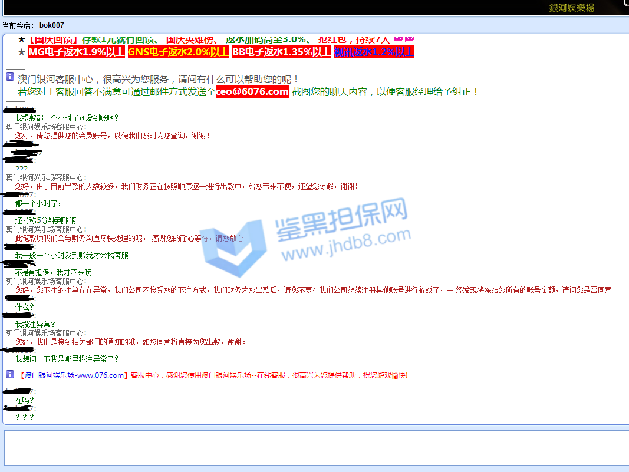Click the last ？？？ chat message
This screenshot has height=472, width=629.
[x=25, y=417]
